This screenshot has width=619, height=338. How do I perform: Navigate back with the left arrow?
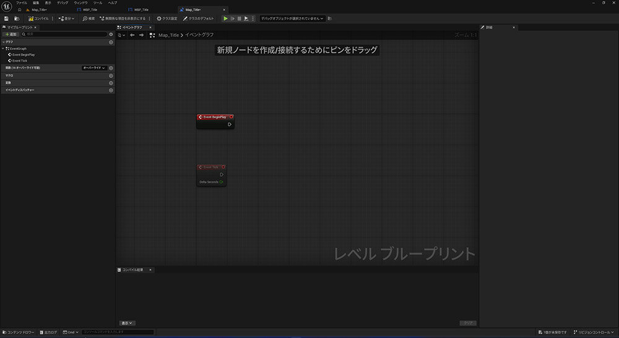pos(132,35)
